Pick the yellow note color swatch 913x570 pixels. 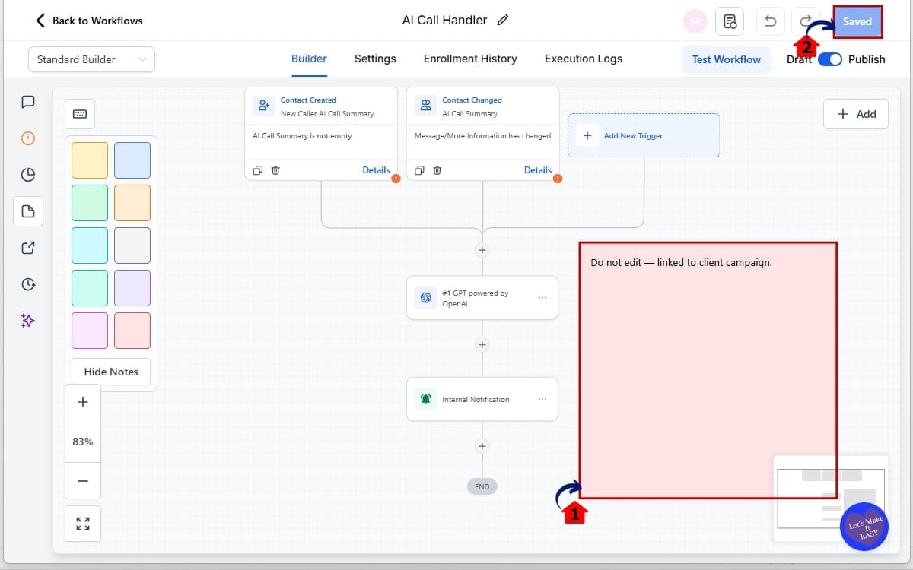pos(90,160)
